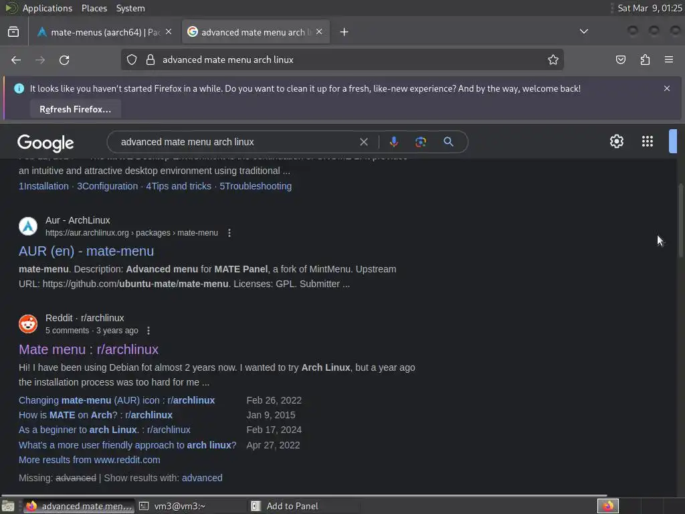This screenshot has width=685, height=514.
Task: Open the AUR (en) - mate-menu result
Action: tap(86, 252)
